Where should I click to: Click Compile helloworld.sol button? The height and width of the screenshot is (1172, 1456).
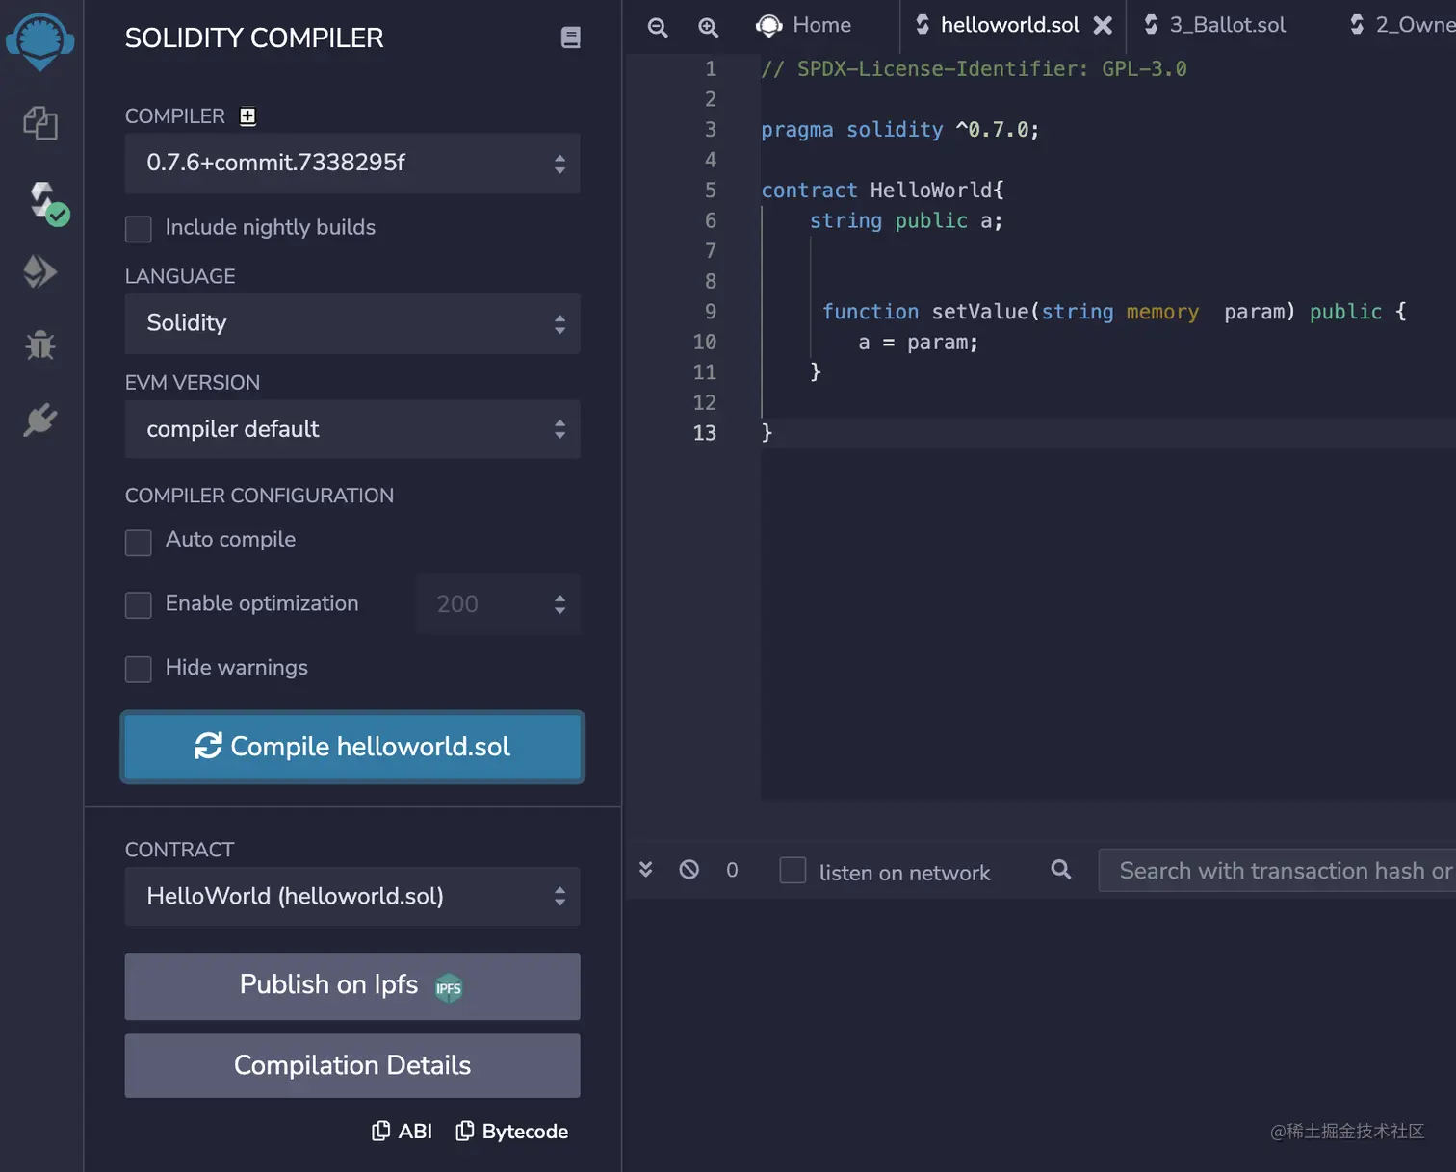click(352, 747)
